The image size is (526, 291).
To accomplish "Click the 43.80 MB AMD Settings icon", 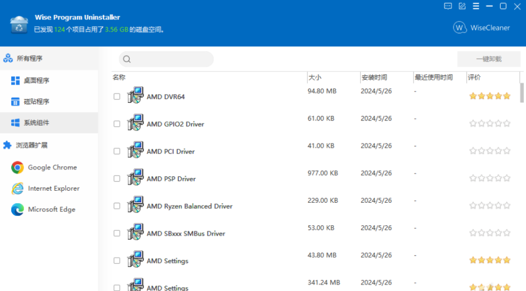I will [x=135, y=259].
